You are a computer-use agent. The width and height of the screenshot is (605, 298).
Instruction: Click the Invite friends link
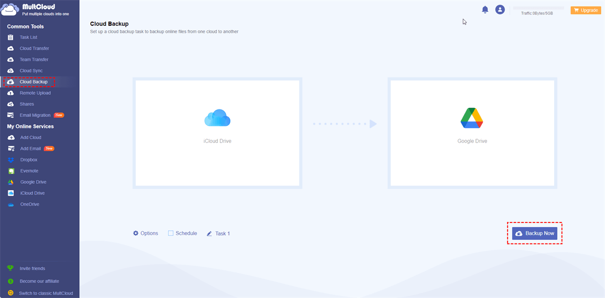[32, 269]
